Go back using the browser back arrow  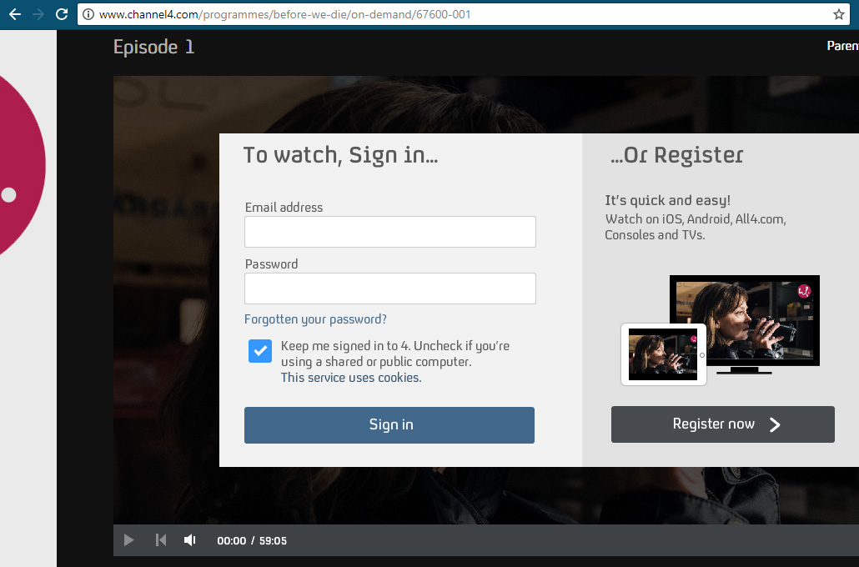(13, 13)
